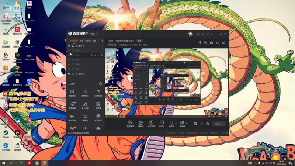Show the 文本 2 layer
The width and height of the screenshot is (295, 166).
[x=69, y=51]
